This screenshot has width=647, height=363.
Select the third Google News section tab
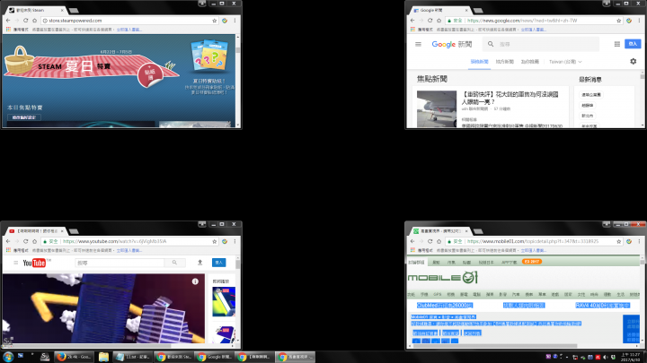530,62
